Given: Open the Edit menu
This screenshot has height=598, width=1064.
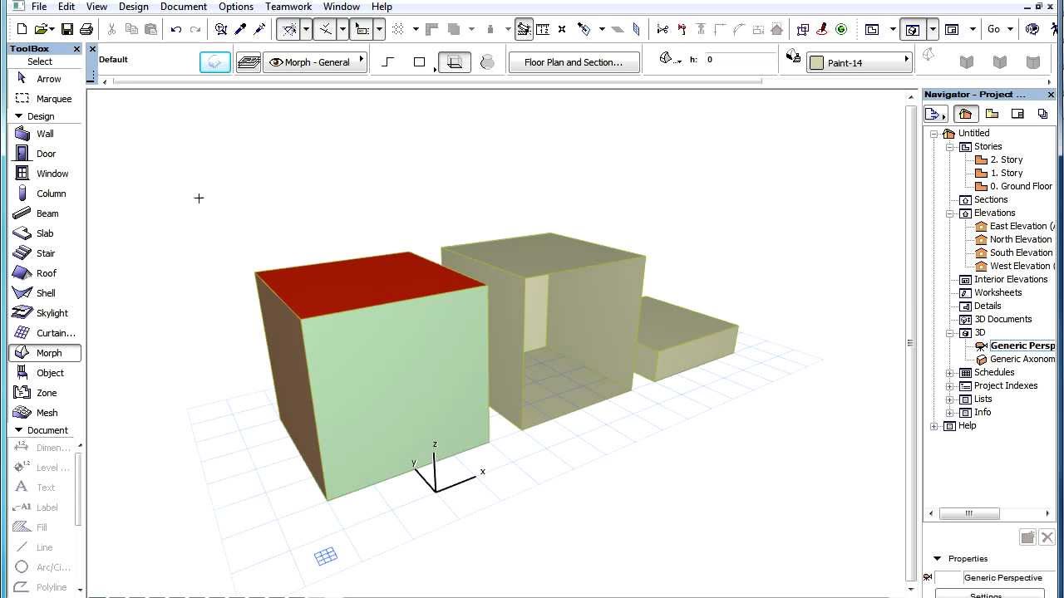Looking at the screenshot, I should 66,7.
